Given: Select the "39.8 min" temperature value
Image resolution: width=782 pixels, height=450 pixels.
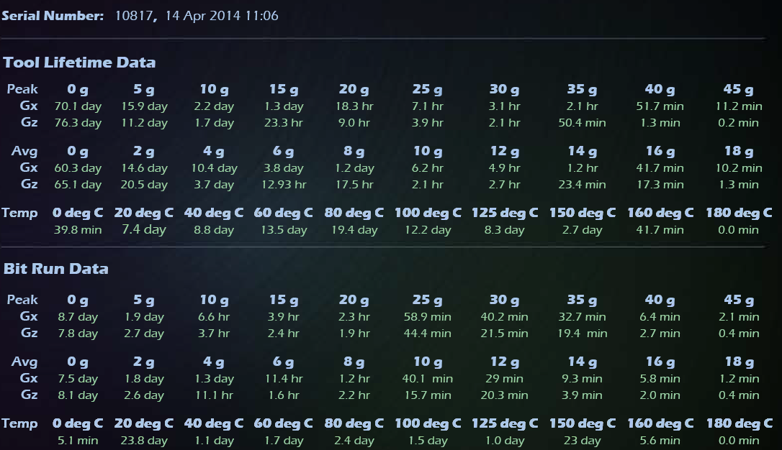Looking at the screenshot, I should point(78,230).
